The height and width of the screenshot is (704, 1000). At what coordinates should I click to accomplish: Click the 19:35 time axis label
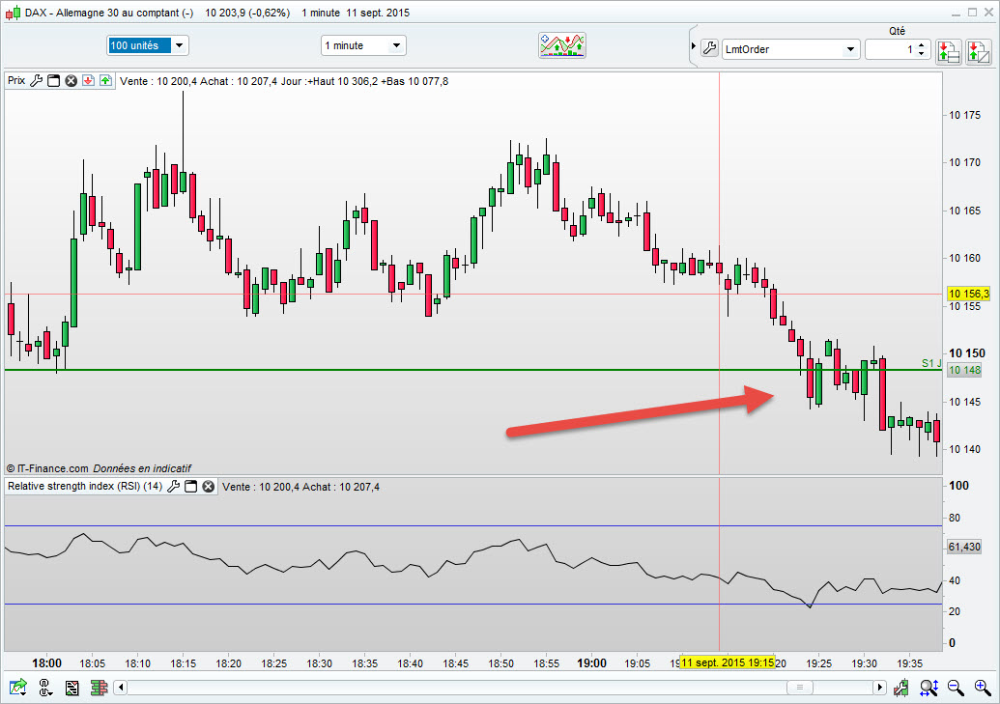pyautogui.click(x=909, y=663)
